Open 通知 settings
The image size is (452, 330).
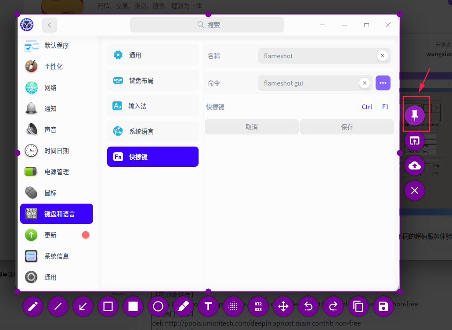pyautogui.click(x=57, y=108)
